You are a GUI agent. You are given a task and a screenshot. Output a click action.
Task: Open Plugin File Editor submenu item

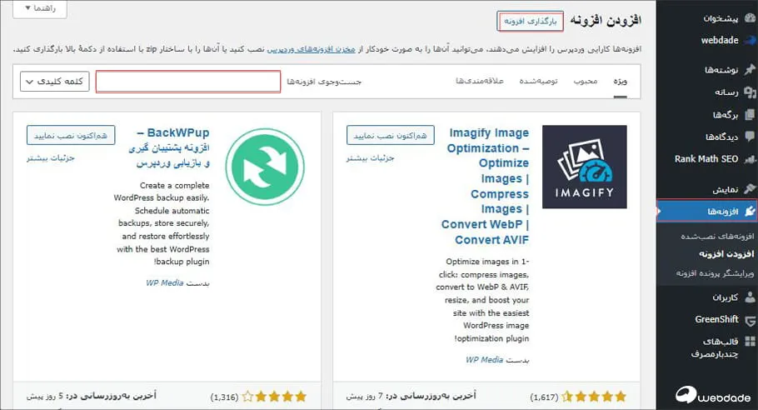point(715,273)
